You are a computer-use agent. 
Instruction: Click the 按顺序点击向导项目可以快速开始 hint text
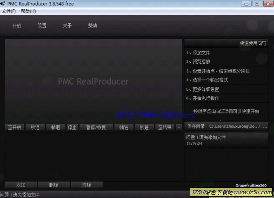point(226,111)
